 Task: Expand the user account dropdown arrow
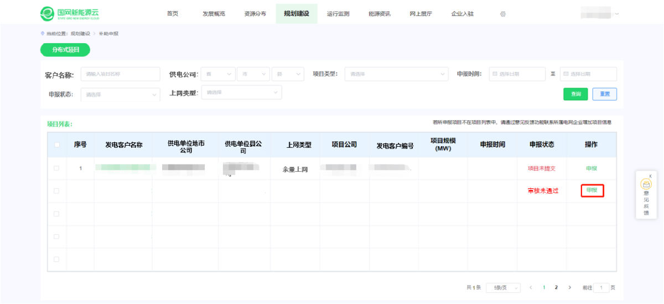(617, 14)
